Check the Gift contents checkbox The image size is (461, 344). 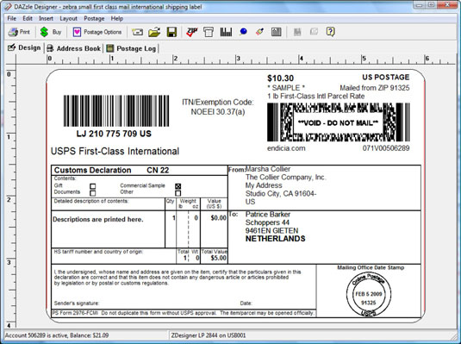(92, 186)
